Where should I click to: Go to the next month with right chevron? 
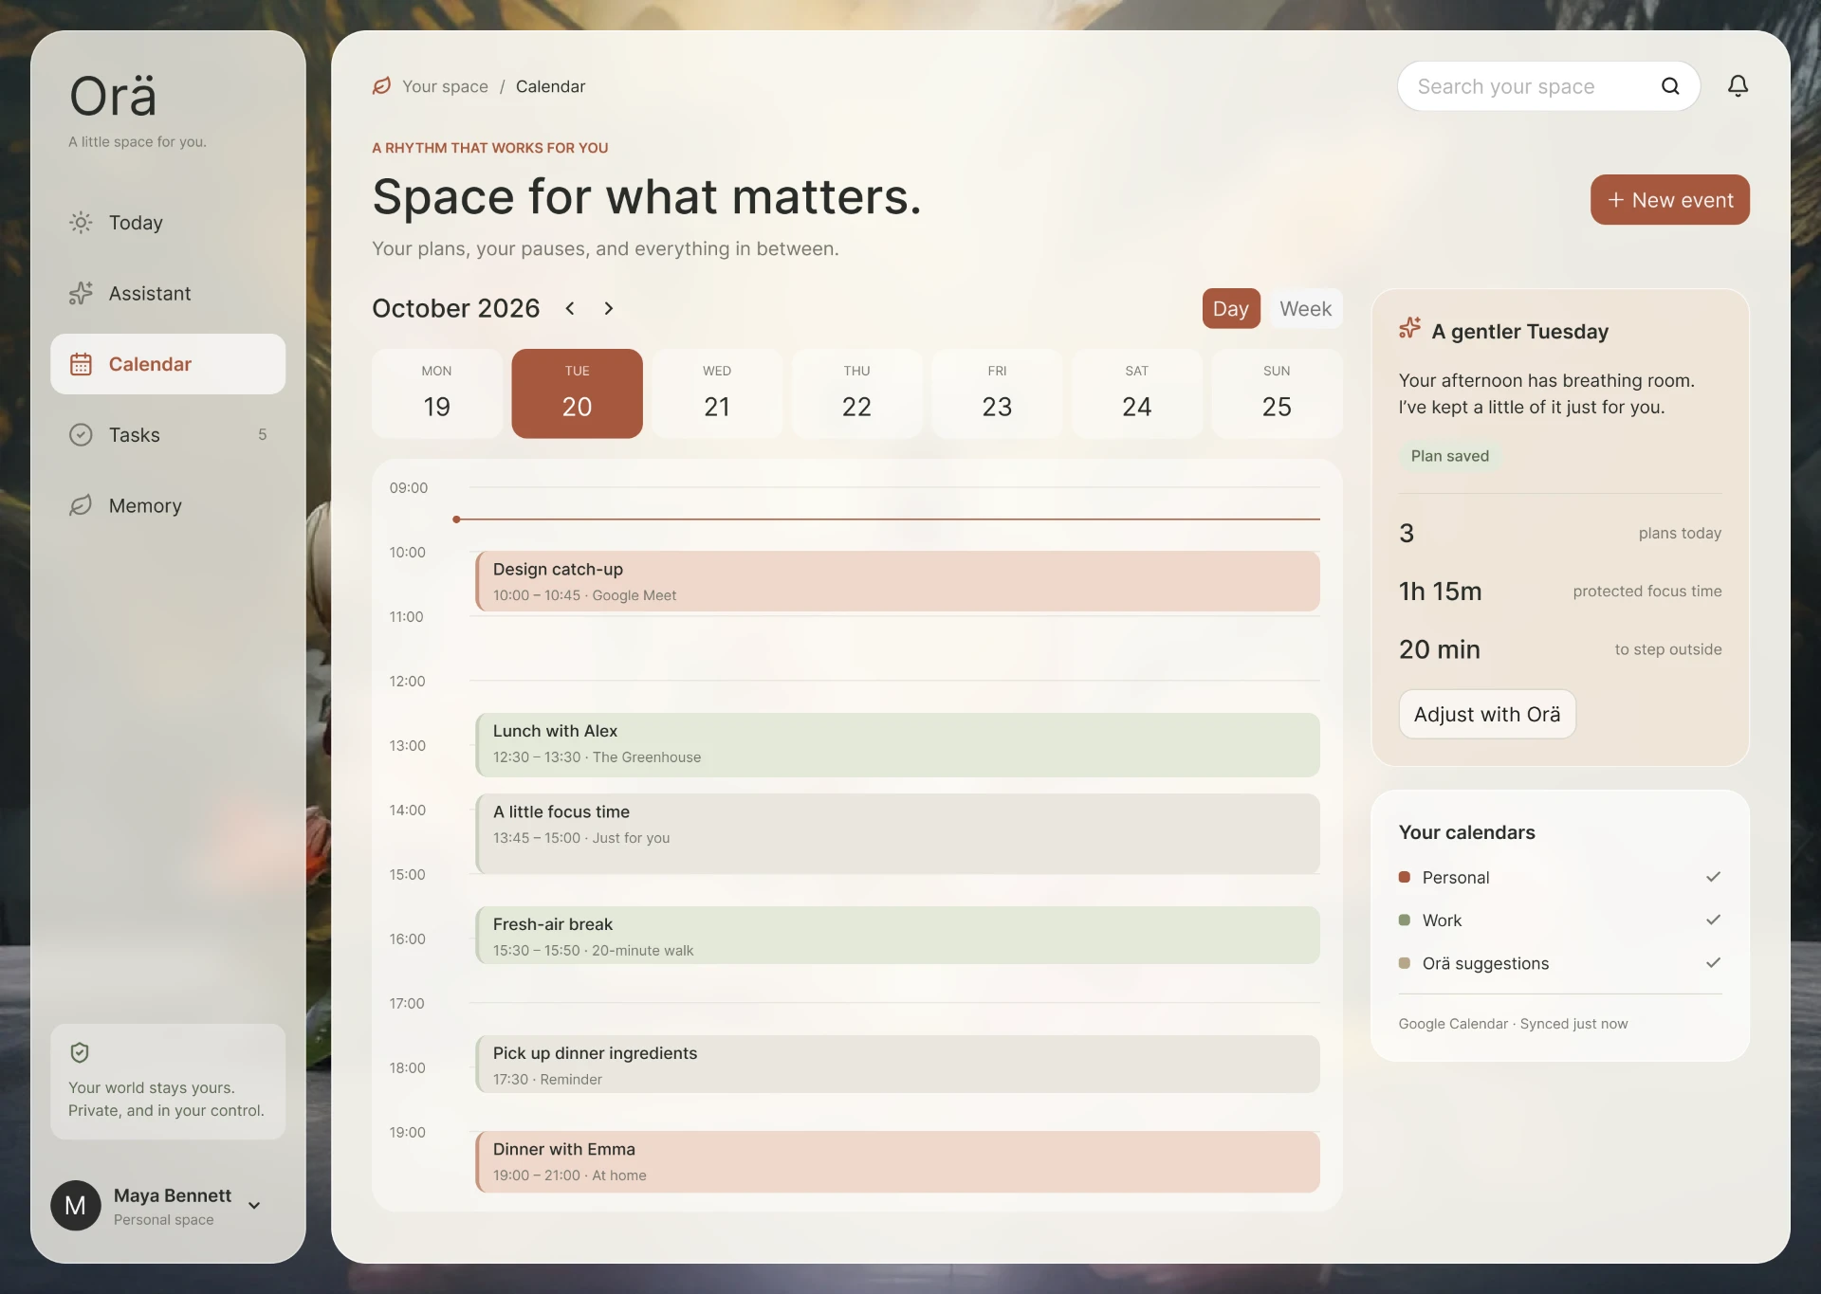coord(609,308)
